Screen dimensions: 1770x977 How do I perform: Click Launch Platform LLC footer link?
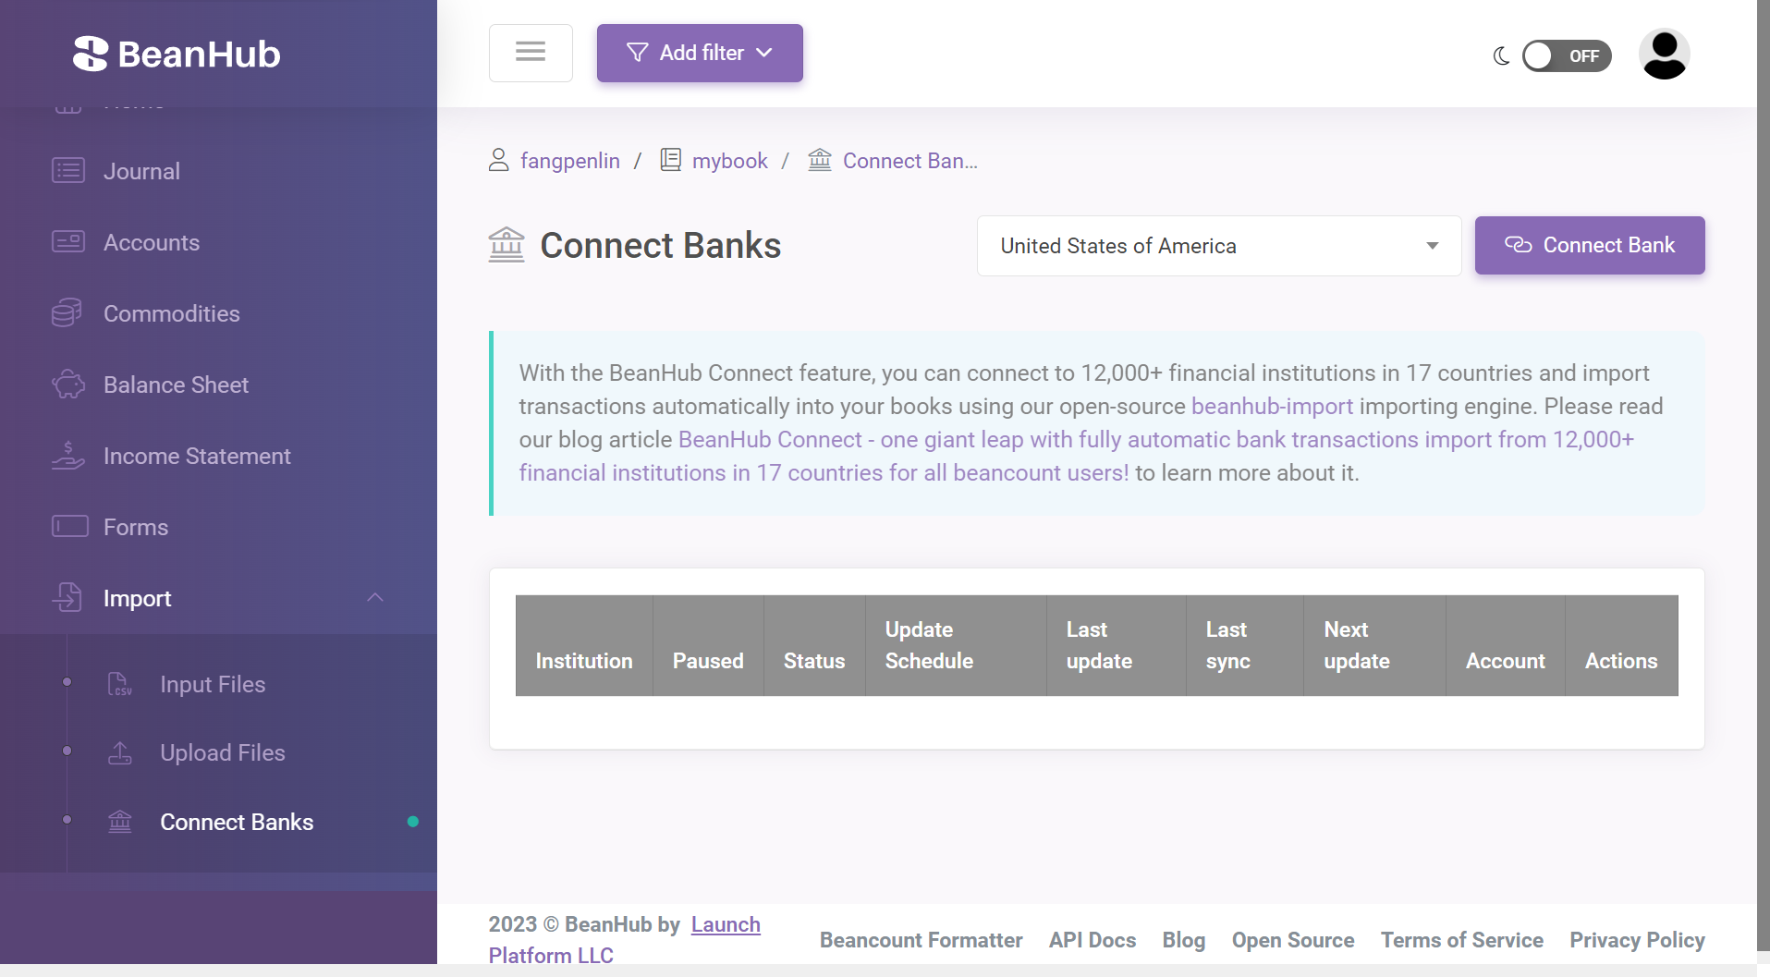(625, 939)
